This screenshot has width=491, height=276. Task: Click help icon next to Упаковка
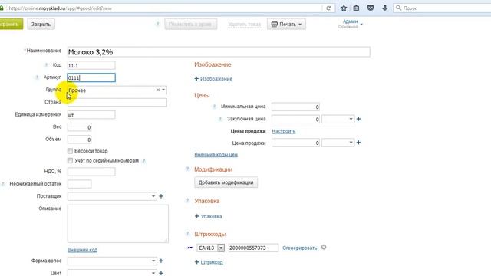pos(187,201)
